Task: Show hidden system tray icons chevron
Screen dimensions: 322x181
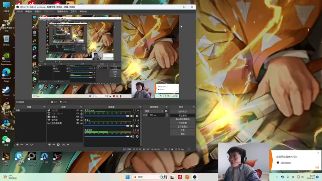Action: click(x=277, y=177)
